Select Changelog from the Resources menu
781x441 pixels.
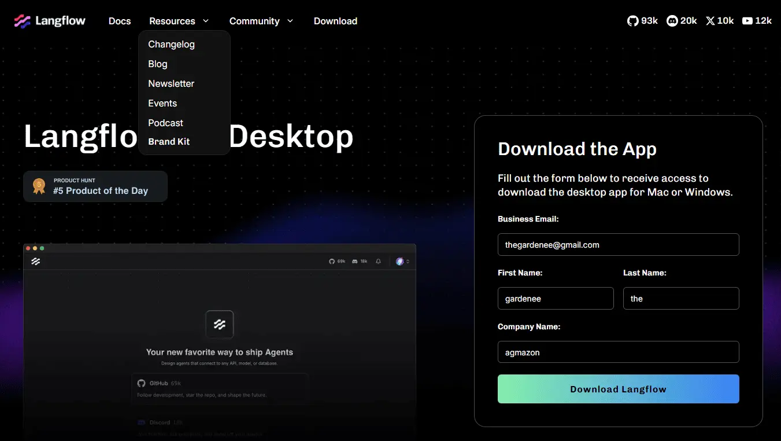coord(171,44)
